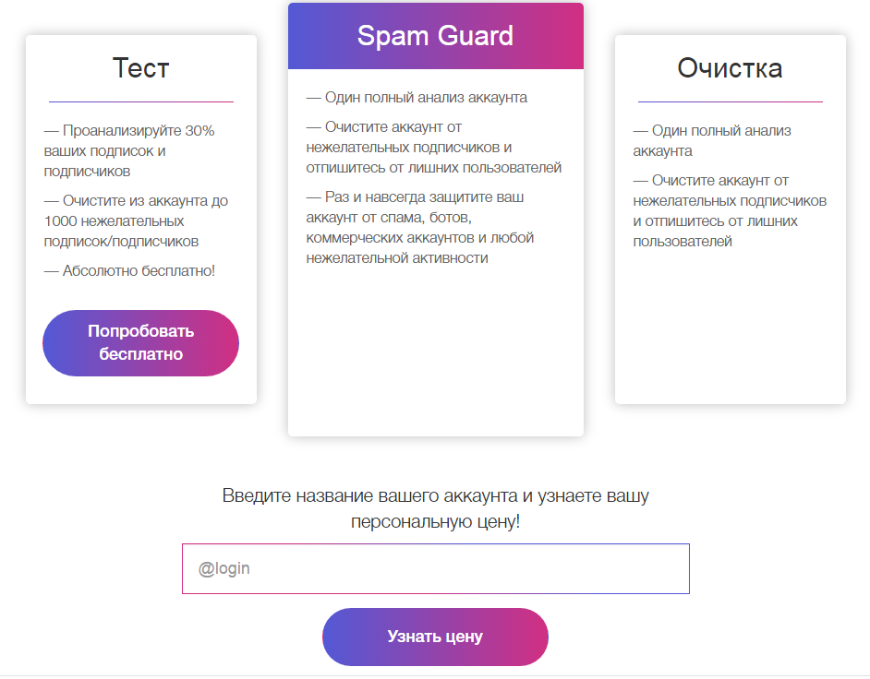The image size is (870, 679).
Task: Click the Введите название вашего аккаунта prompt
Action: [x=435, y=496]
